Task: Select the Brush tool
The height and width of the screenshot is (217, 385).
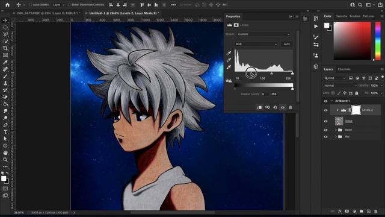Action: (x=5, y=77)
